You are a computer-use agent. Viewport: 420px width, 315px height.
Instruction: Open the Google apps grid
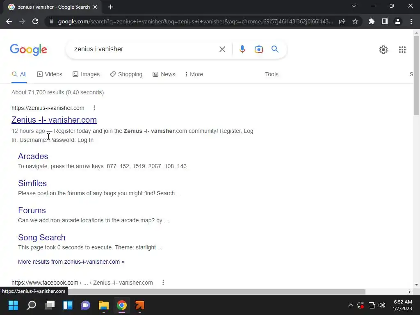(402, 50)
